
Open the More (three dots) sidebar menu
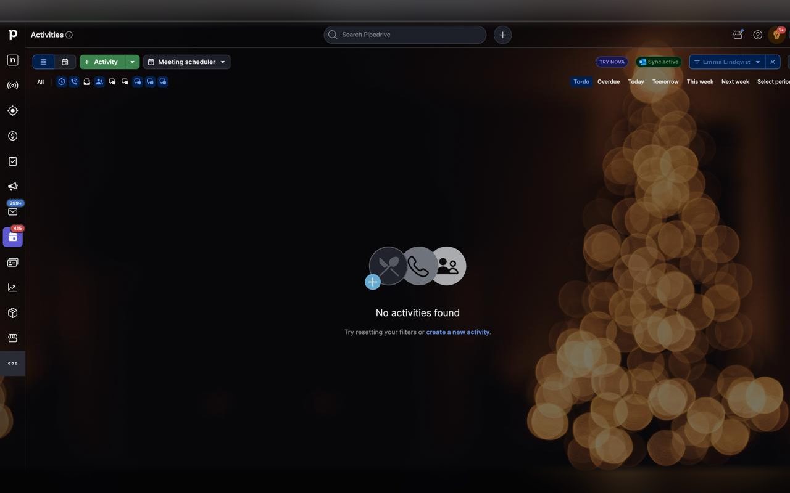point(12,364)
